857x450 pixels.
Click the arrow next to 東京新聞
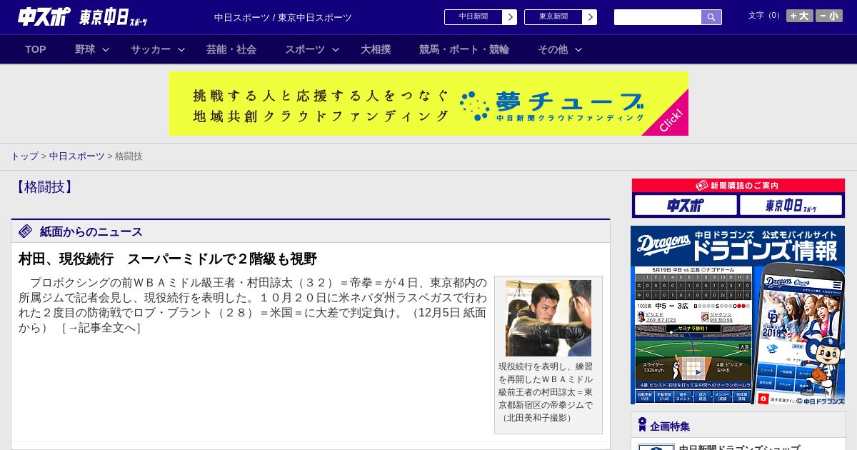click(589, 17)
